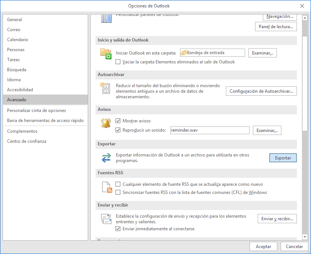The width and height of the screenshot is (311, 254).
Task: Click the Exportar información de Outlook description text
Action: coord(183,158)
